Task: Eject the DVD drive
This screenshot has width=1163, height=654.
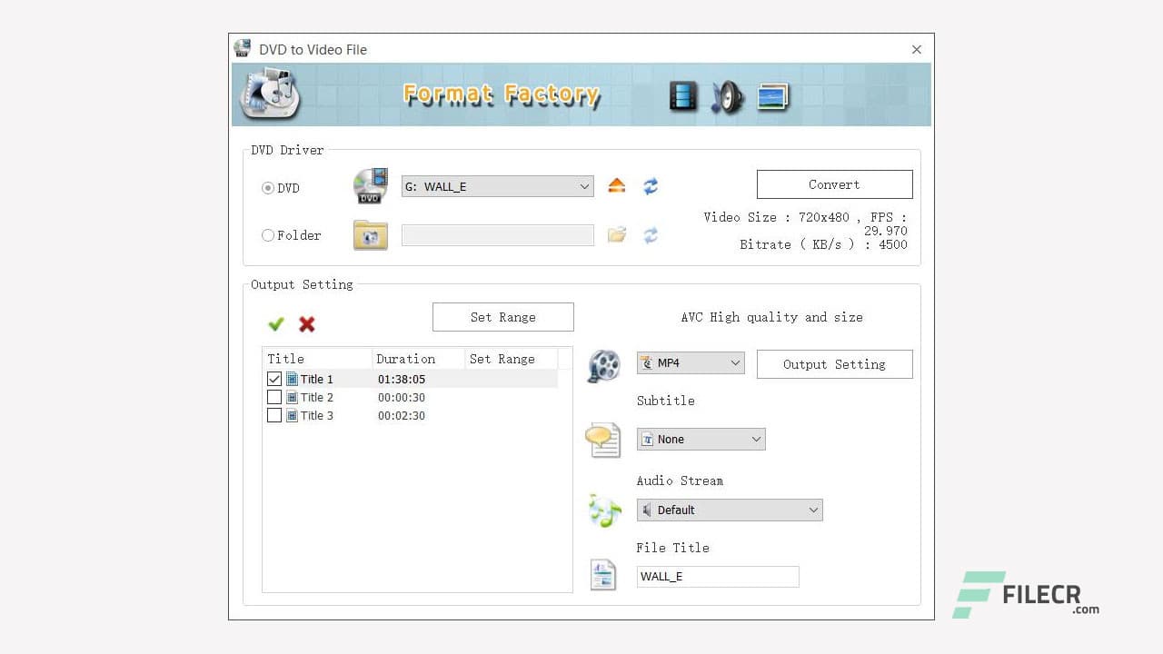Action: [617, 186]
